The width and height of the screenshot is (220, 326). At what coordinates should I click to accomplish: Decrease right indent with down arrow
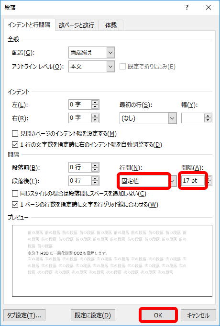click(x=95, y=121)
